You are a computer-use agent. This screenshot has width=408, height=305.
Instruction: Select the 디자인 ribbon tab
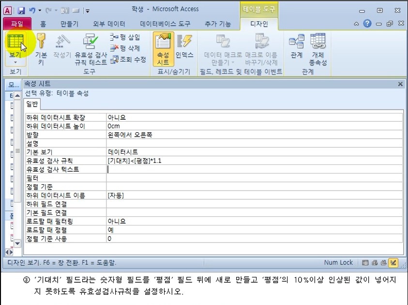pyautogui.click(x=259, y=24)
